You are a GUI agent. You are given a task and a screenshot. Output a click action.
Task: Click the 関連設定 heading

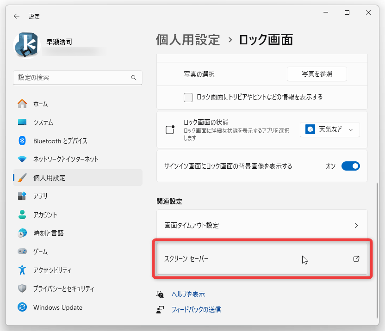[x=169, y=202]
